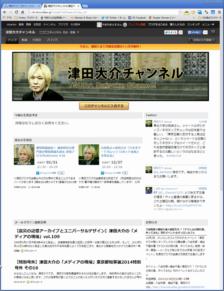
Task: Click the browser forward arrow
Action: [x=11, y=12]
